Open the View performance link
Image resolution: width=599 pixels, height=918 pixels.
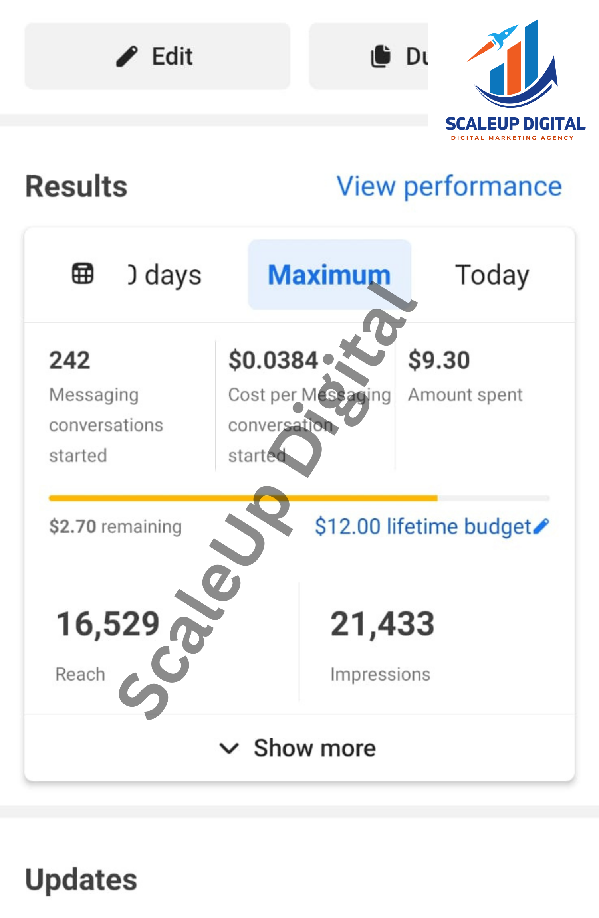(449, 186)
